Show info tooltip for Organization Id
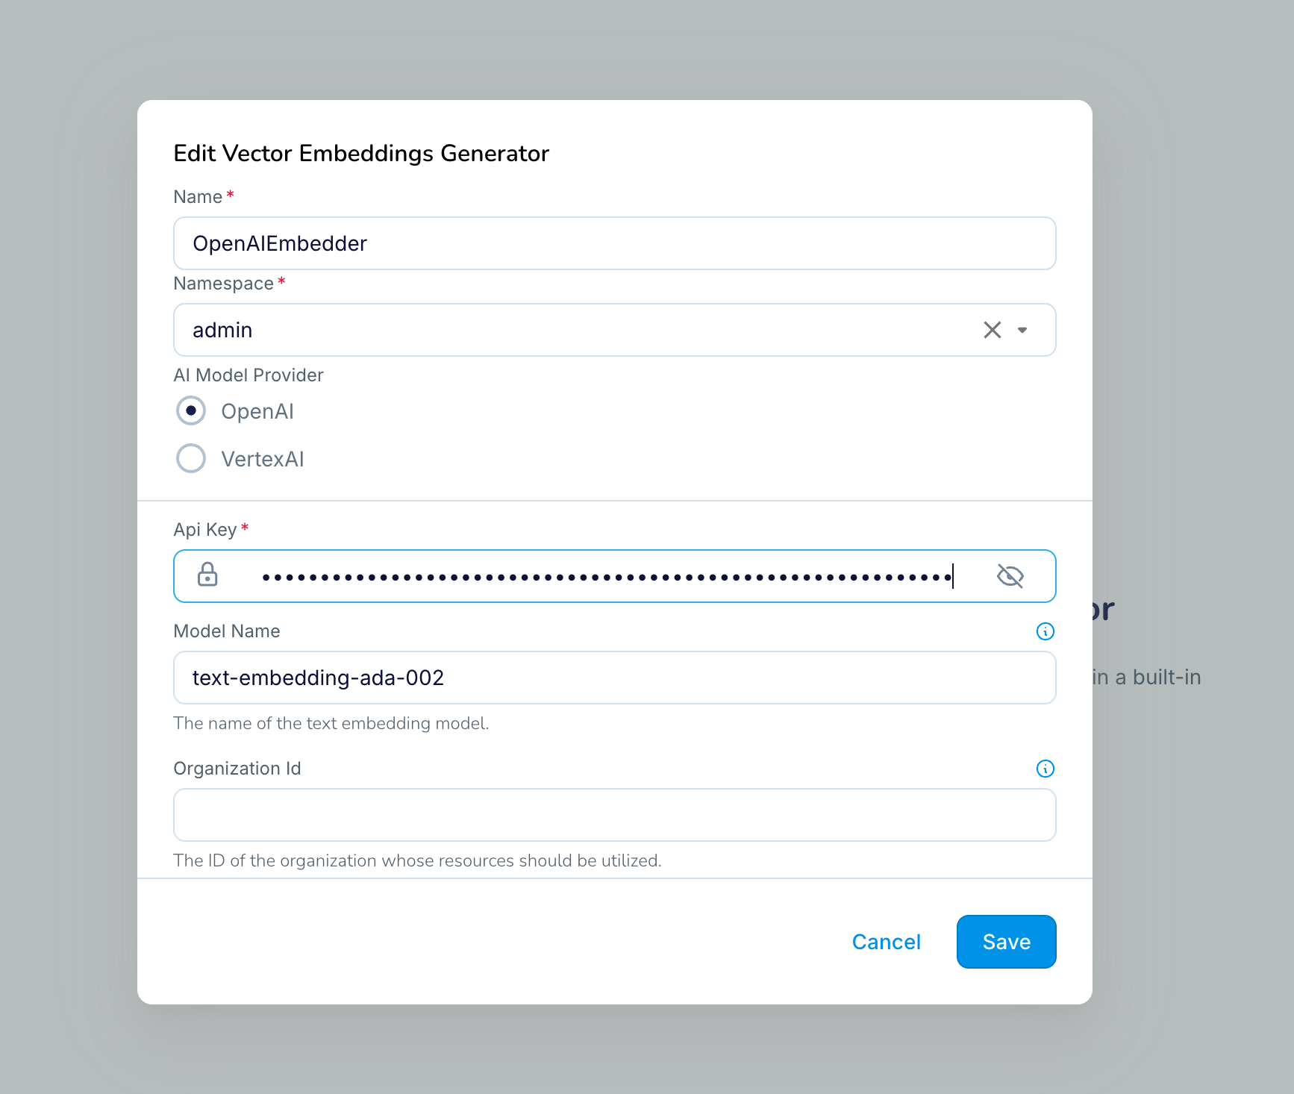1294x1094 pixels. (x=1045, y=769)
